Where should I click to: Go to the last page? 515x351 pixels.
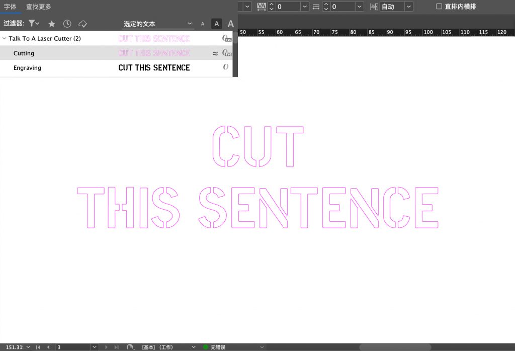tap(116, 347)
